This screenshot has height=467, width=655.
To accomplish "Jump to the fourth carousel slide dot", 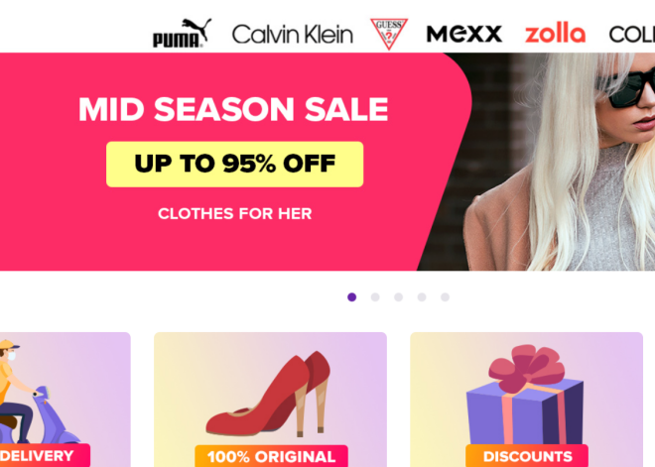I will (422, 297).
